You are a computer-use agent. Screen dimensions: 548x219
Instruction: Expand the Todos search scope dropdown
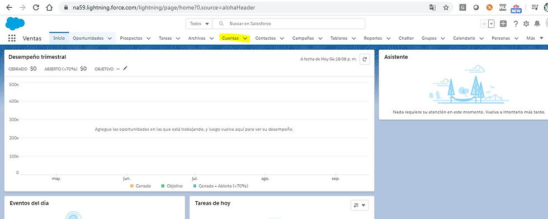tap(199, 24)
